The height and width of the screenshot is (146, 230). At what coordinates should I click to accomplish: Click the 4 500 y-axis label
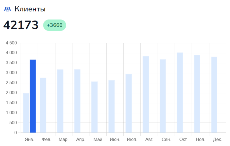click(11, 43)
